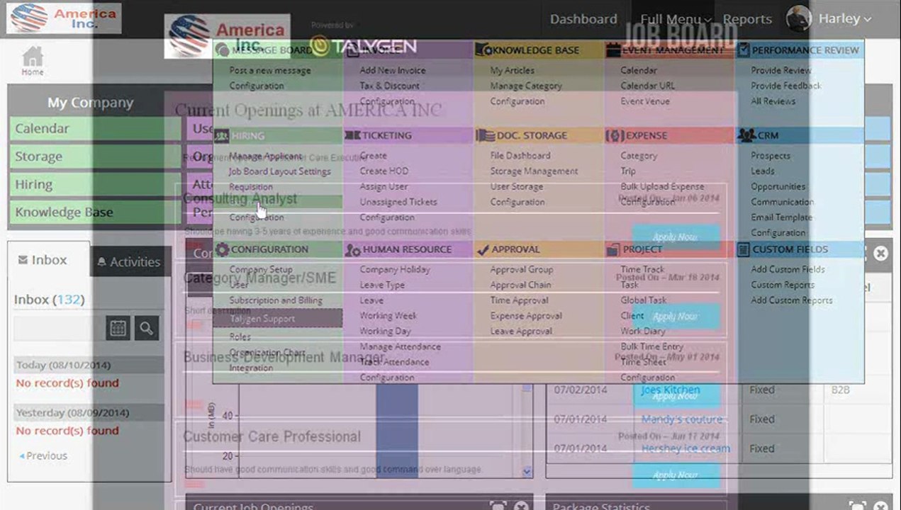Image resolution: width=901 pixels, height=510 pixels.
Task: Click the Inbox search magnifier icon
Action: [147, 328]
